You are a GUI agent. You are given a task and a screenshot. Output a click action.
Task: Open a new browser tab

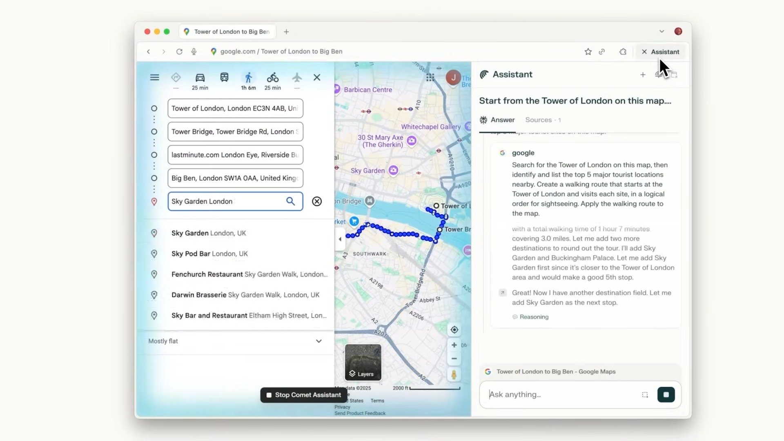(x=286, y=31)
